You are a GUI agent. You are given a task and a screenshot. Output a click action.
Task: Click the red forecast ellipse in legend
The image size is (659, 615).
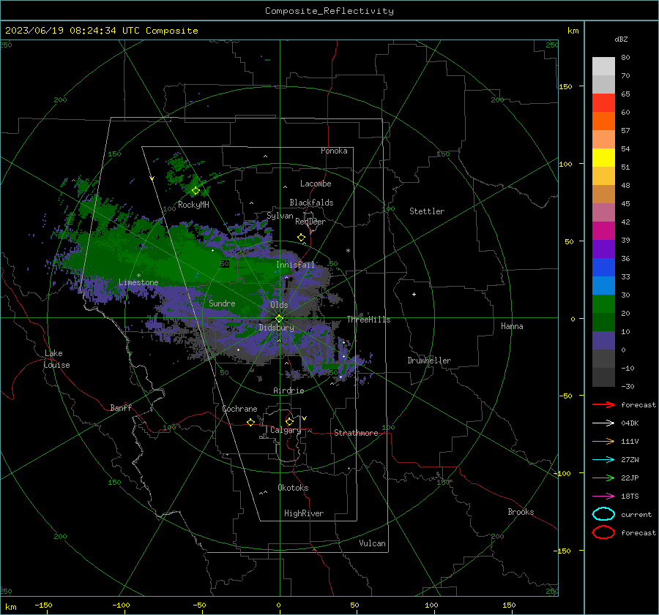pyautogui.click(x=603, y=532)
